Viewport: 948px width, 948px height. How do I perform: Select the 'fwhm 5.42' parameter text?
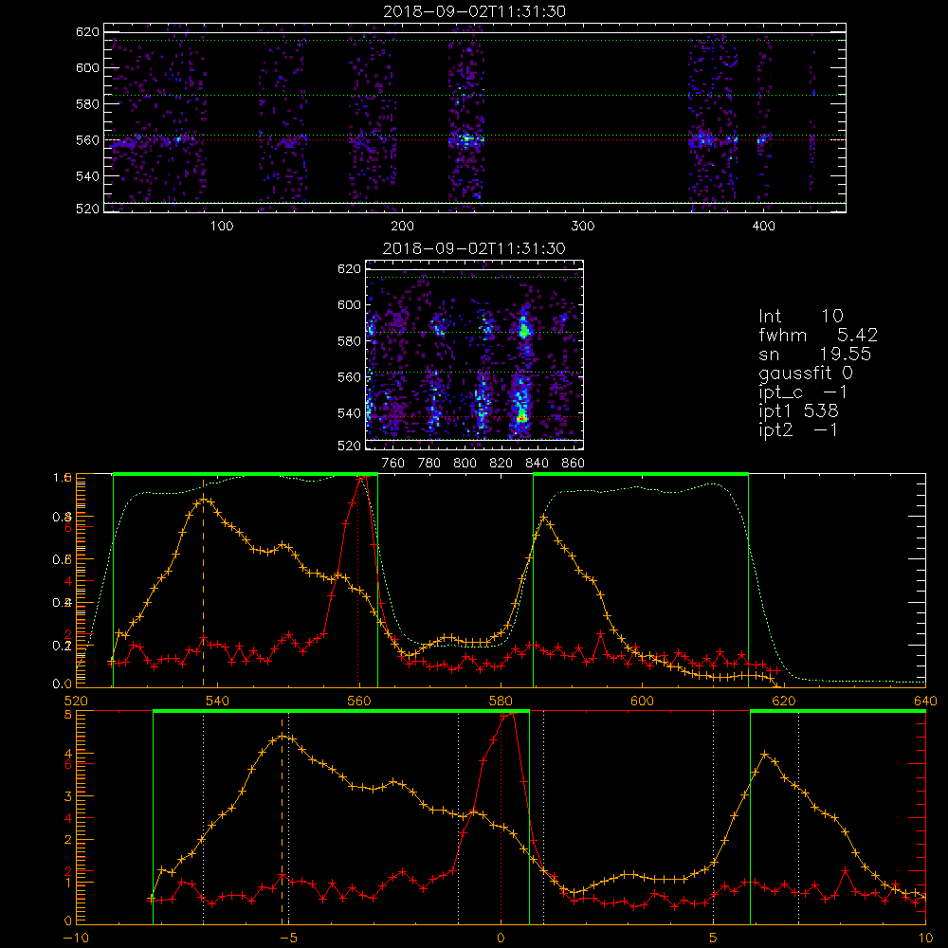pyautogui.click(x=819, y=335)
